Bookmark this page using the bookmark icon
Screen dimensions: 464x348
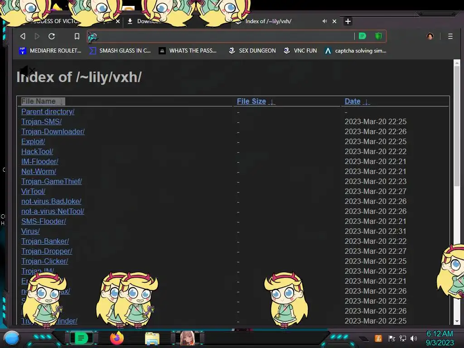[x=77, y=36]
